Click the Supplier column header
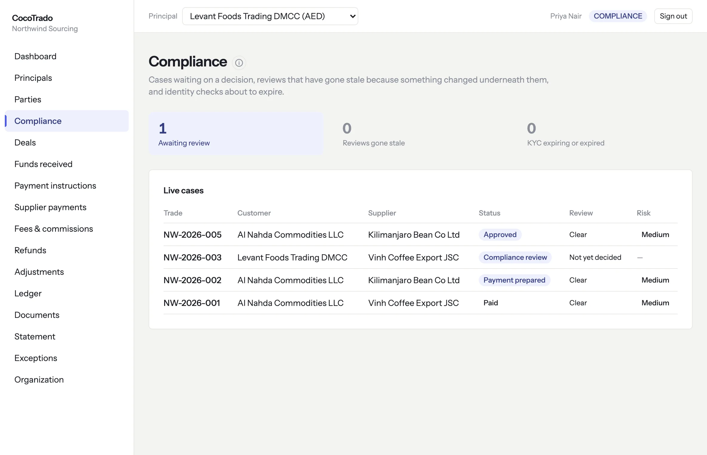The height and width of the screenshot is (455, 707). click(x=382, y=213)
